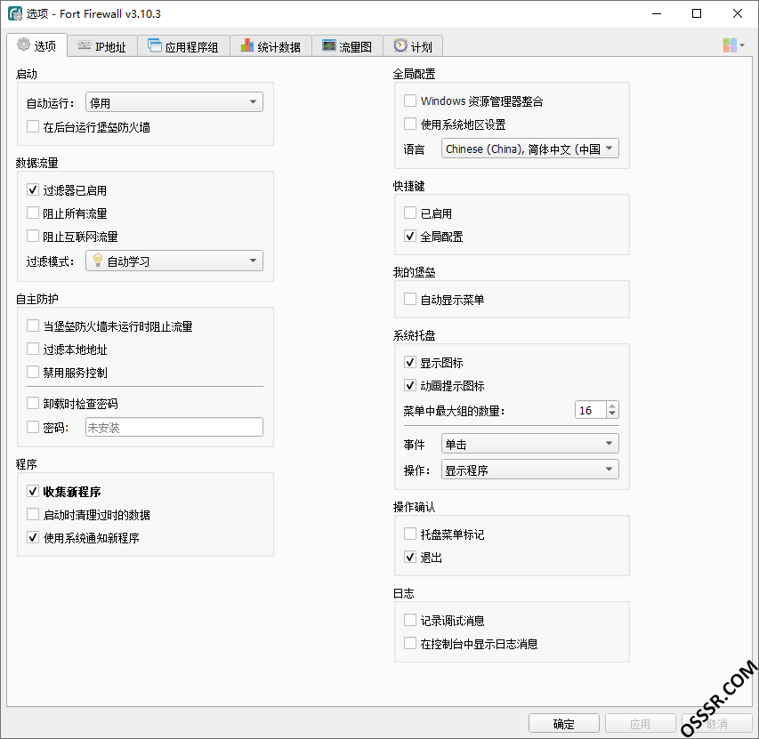Switch to the IP地址 tab
The height and width of the screenshot is (739, 759).
coord(102,46)
